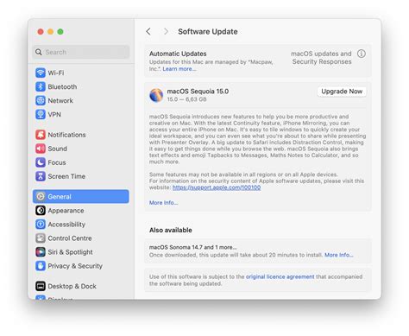Click More Info under Sequoia description

163,203
